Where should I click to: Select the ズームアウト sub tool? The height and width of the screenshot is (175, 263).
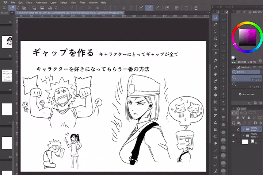click(x=247, y=85)
